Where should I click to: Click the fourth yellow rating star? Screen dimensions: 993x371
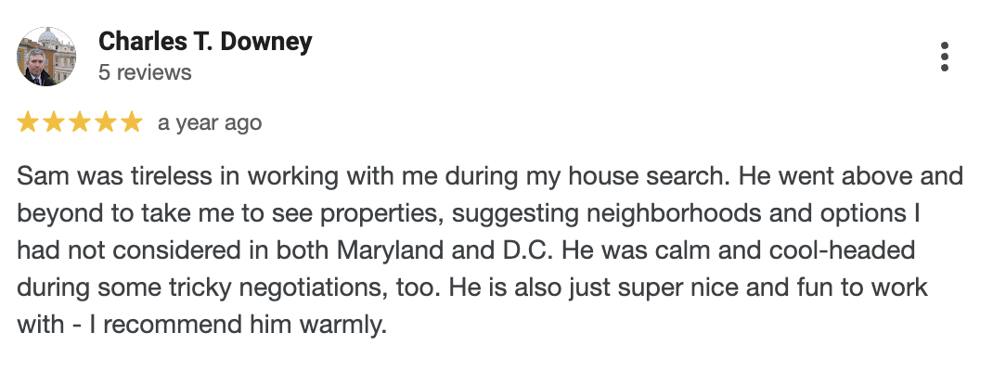click(106, 122)
